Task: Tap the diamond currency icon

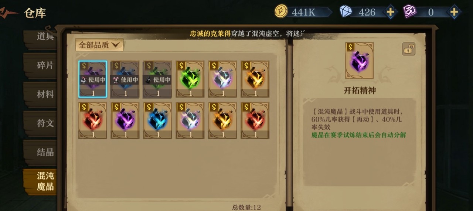Action: click(x=346, y=11)
